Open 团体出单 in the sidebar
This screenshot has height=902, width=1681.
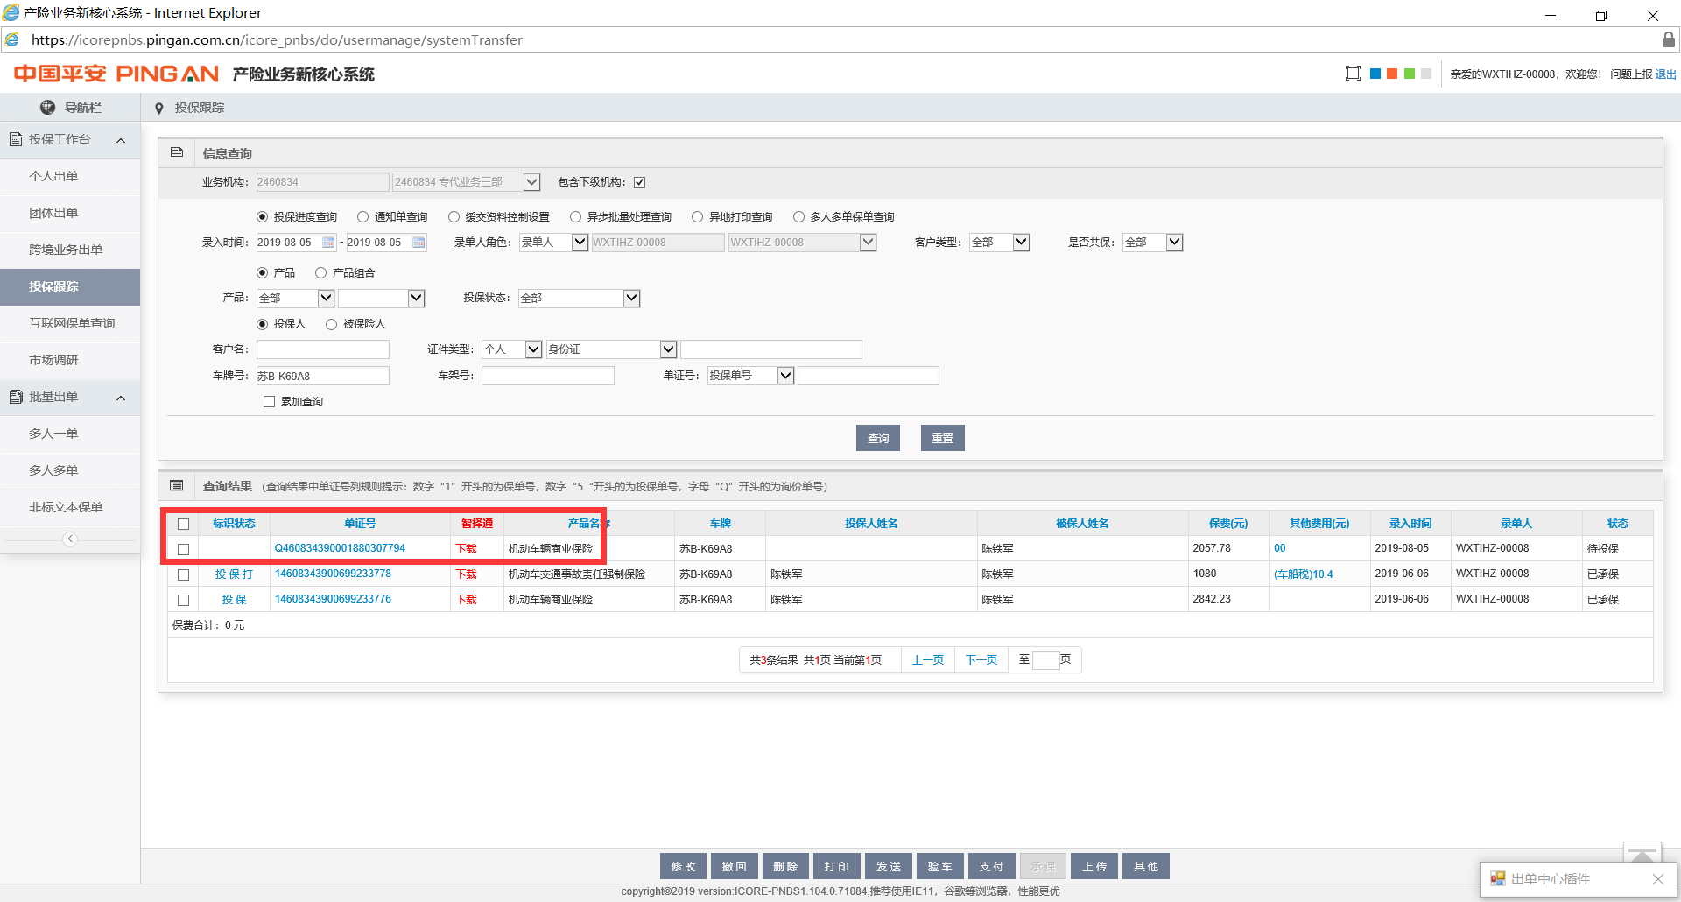coord(53,213)
